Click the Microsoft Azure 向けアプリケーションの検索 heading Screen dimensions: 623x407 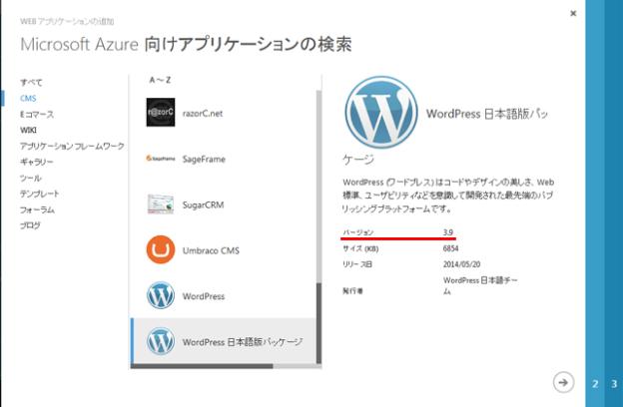pyautogui.click(x=186, y=44)
